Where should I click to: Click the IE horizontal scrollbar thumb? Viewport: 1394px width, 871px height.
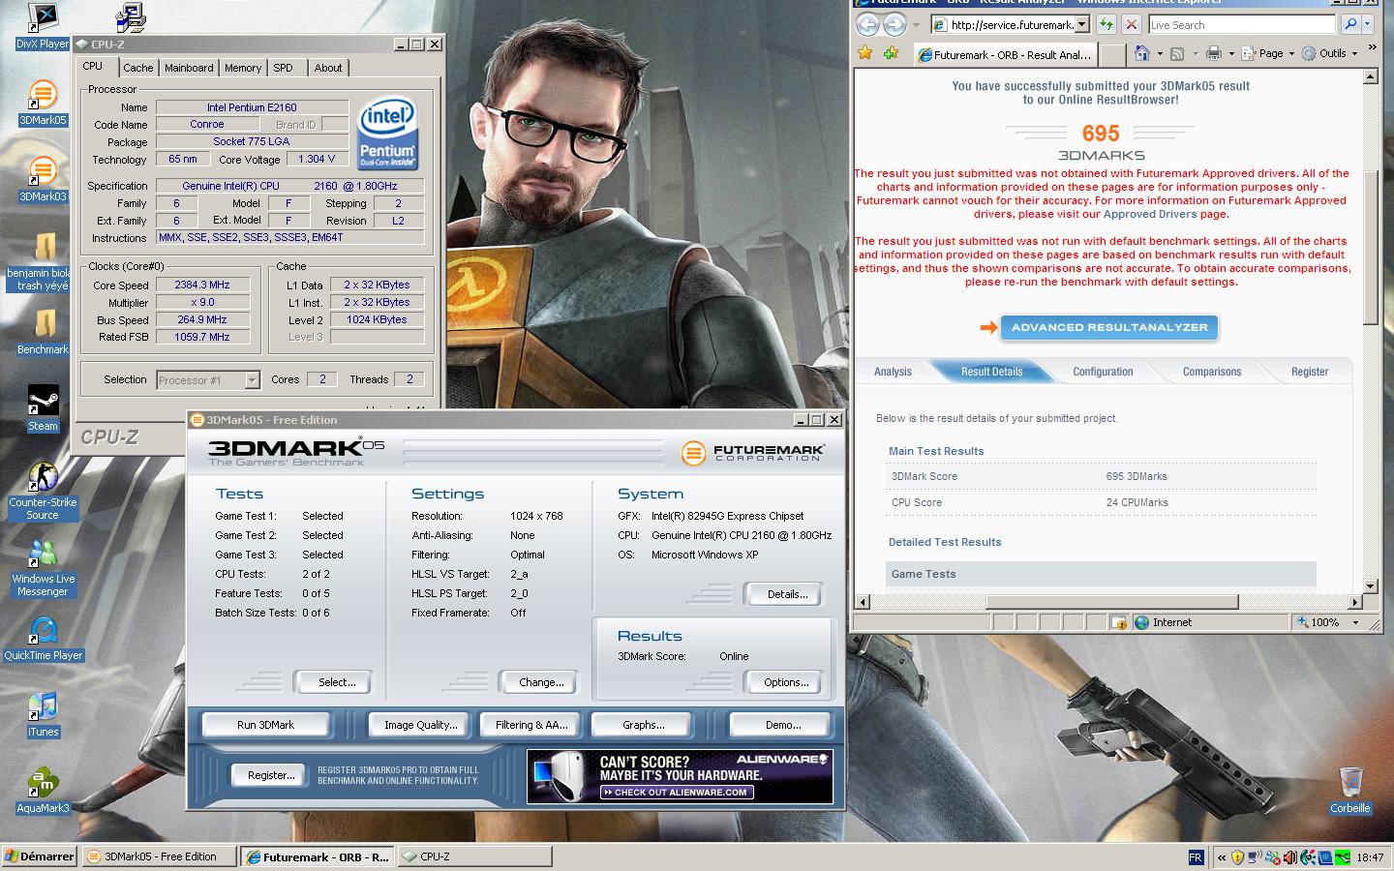[x=1111, y=602]
